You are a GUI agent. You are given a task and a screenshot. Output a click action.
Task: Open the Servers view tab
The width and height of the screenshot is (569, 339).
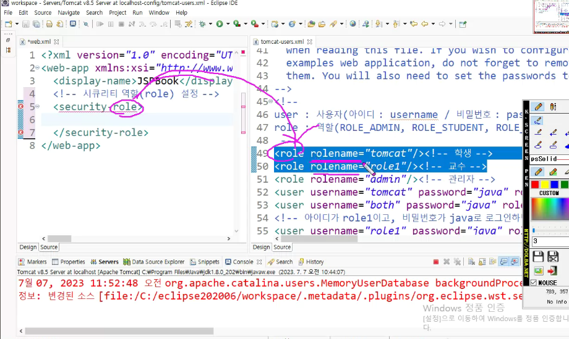[105, 262]
